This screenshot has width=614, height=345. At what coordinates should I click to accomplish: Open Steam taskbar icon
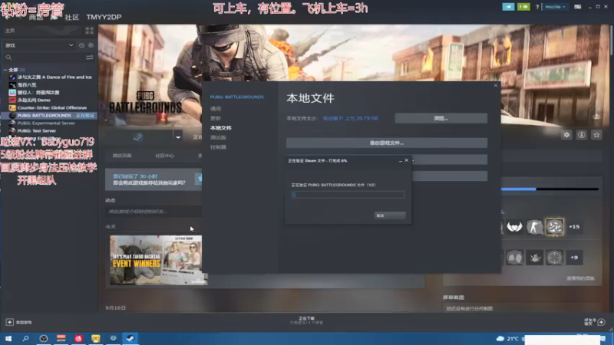click(130, 338)
